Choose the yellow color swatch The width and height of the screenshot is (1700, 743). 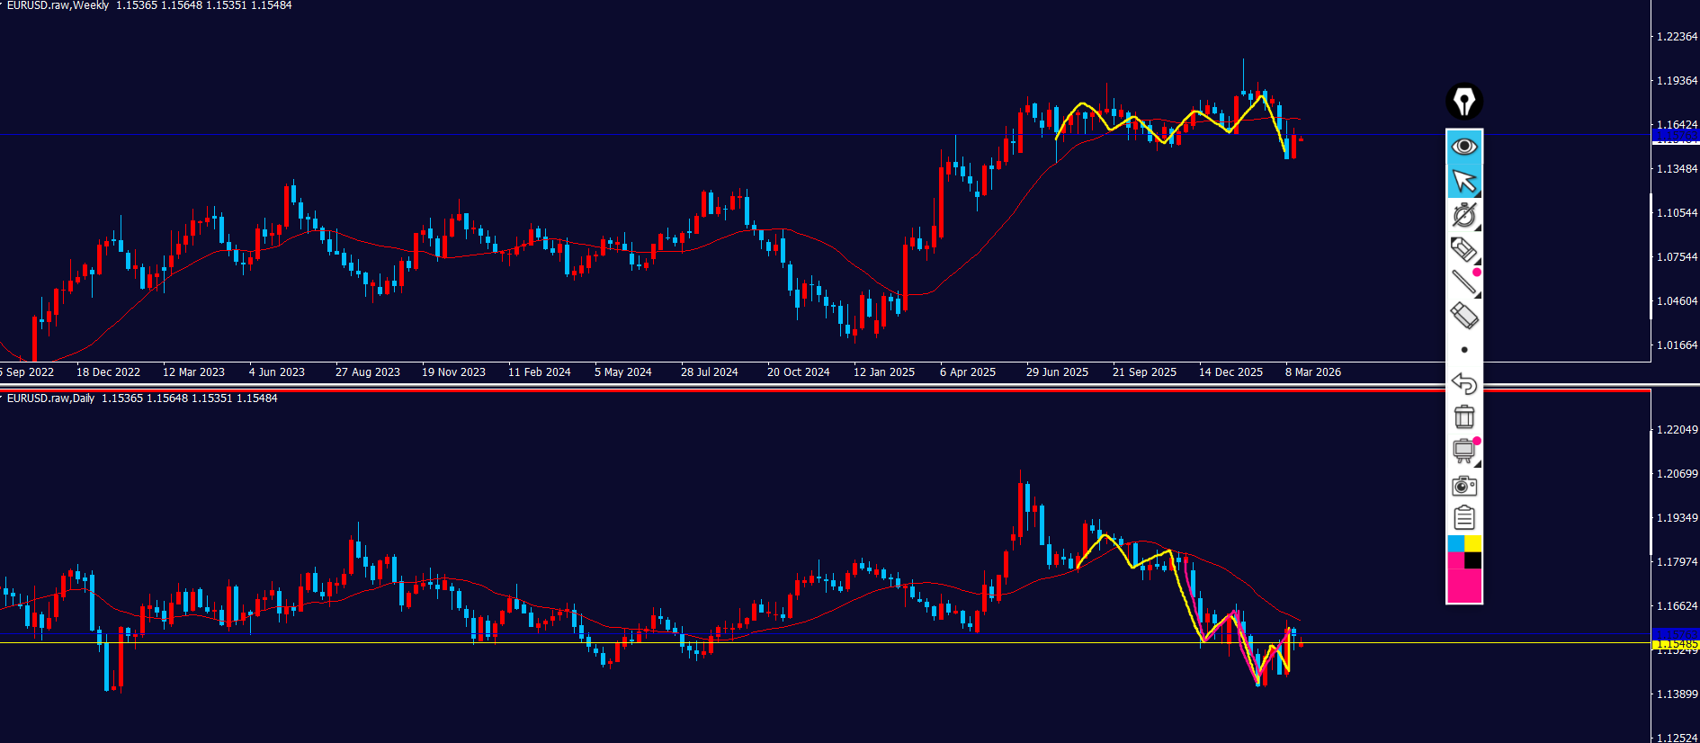1473,543
